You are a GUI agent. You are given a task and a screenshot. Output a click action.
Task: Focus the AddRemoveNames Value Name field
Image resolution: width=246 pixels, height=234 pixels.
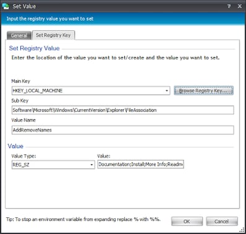pos(122,130)
